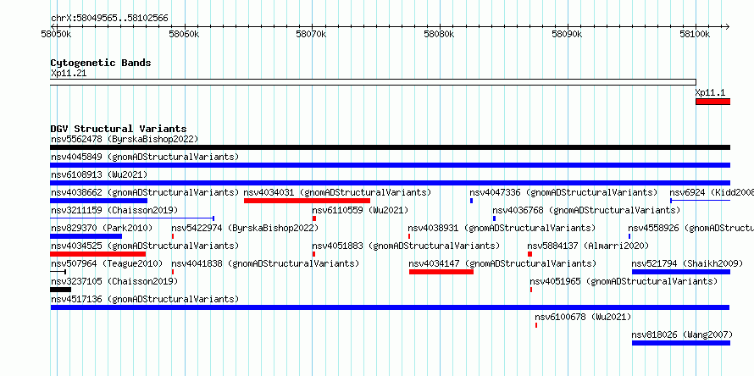This screenshot has width=754, height=376.
Task: Select the blue nsv4517136 bar
Action: (390, 307)
